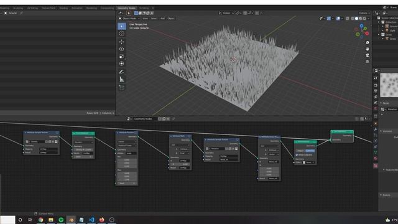Open the World properties tab
The height and width of the screenshot is (224, 398).
click(376, 108)
